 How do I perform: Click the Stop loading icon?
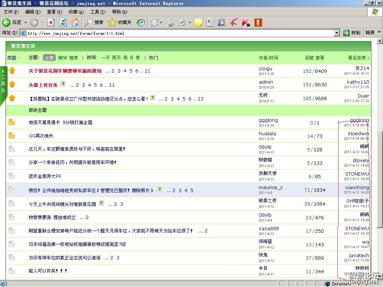click(x=51, y=22)
